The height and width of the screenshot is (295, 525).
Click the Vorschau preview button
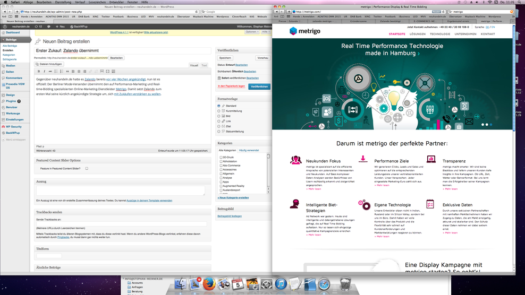point(263,58)
